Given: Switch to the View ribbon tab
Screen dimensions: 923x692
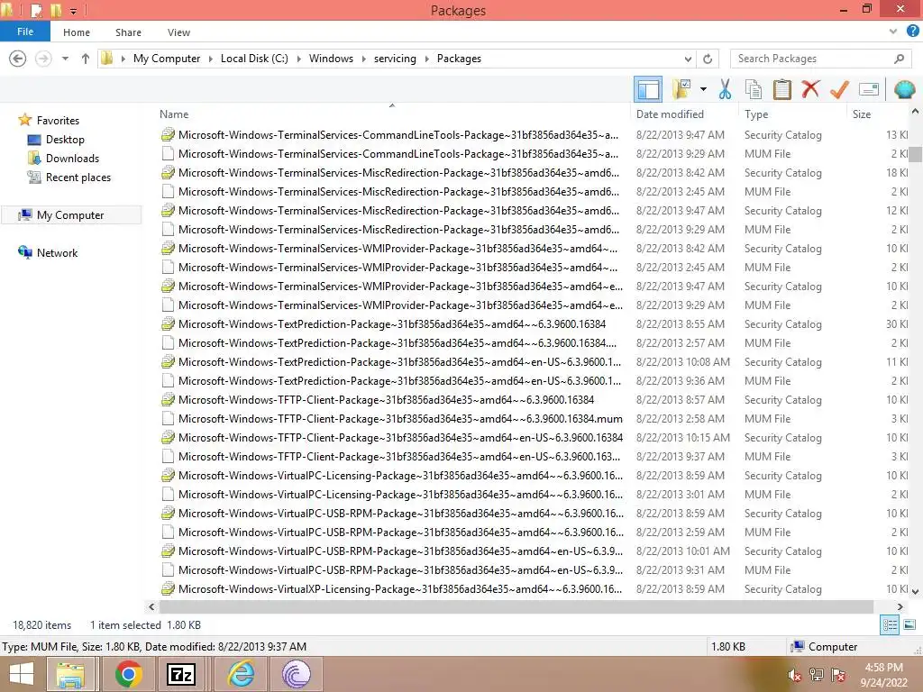Looking at the screenshot, I should pos(178,32).
